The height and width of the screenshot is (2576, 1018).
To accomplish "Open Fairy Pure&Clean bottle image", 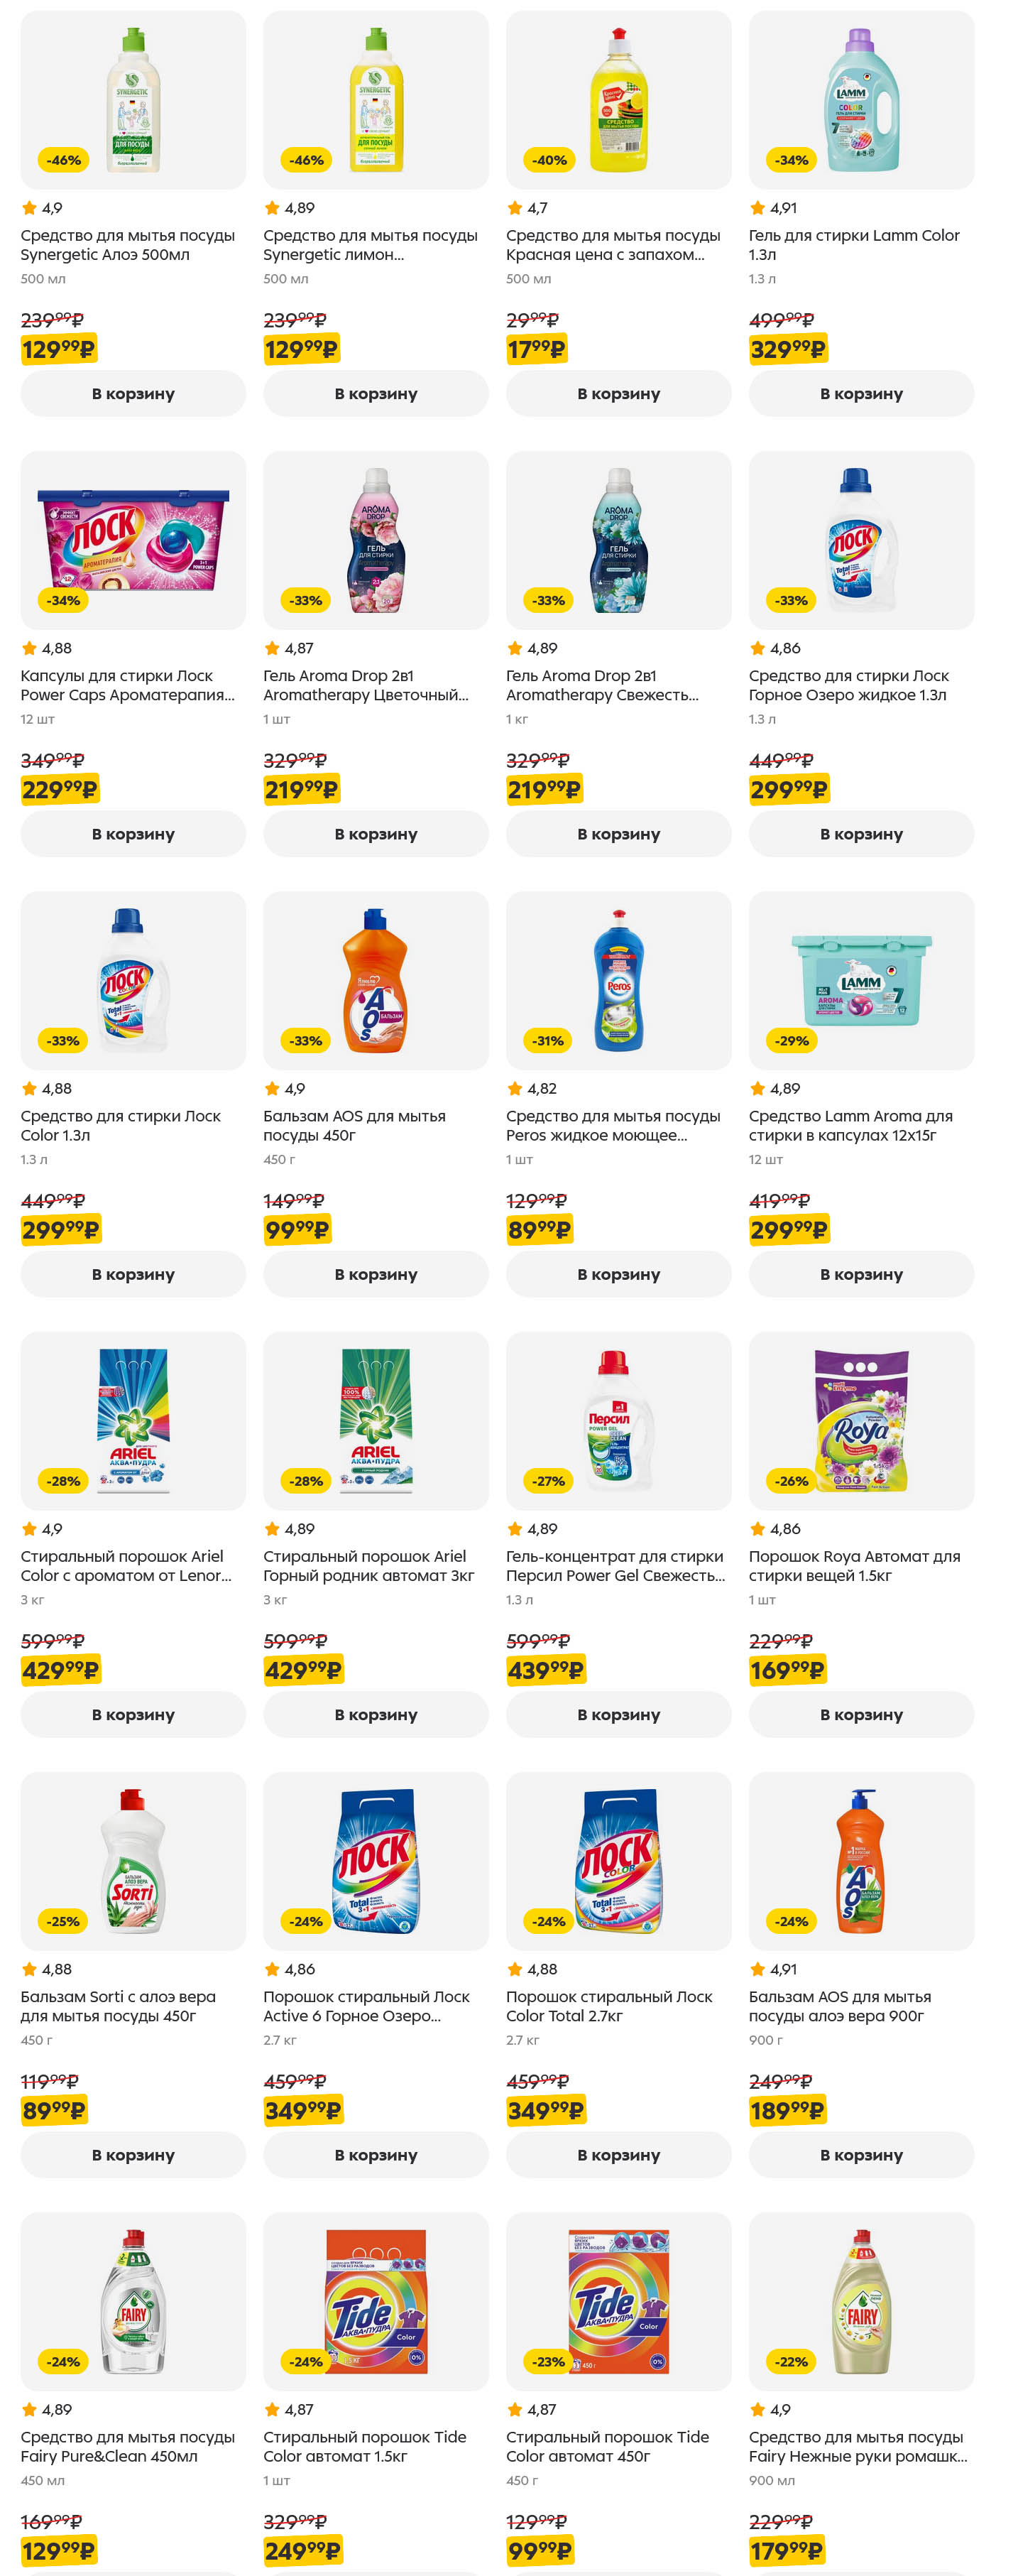I will 133,2300.
